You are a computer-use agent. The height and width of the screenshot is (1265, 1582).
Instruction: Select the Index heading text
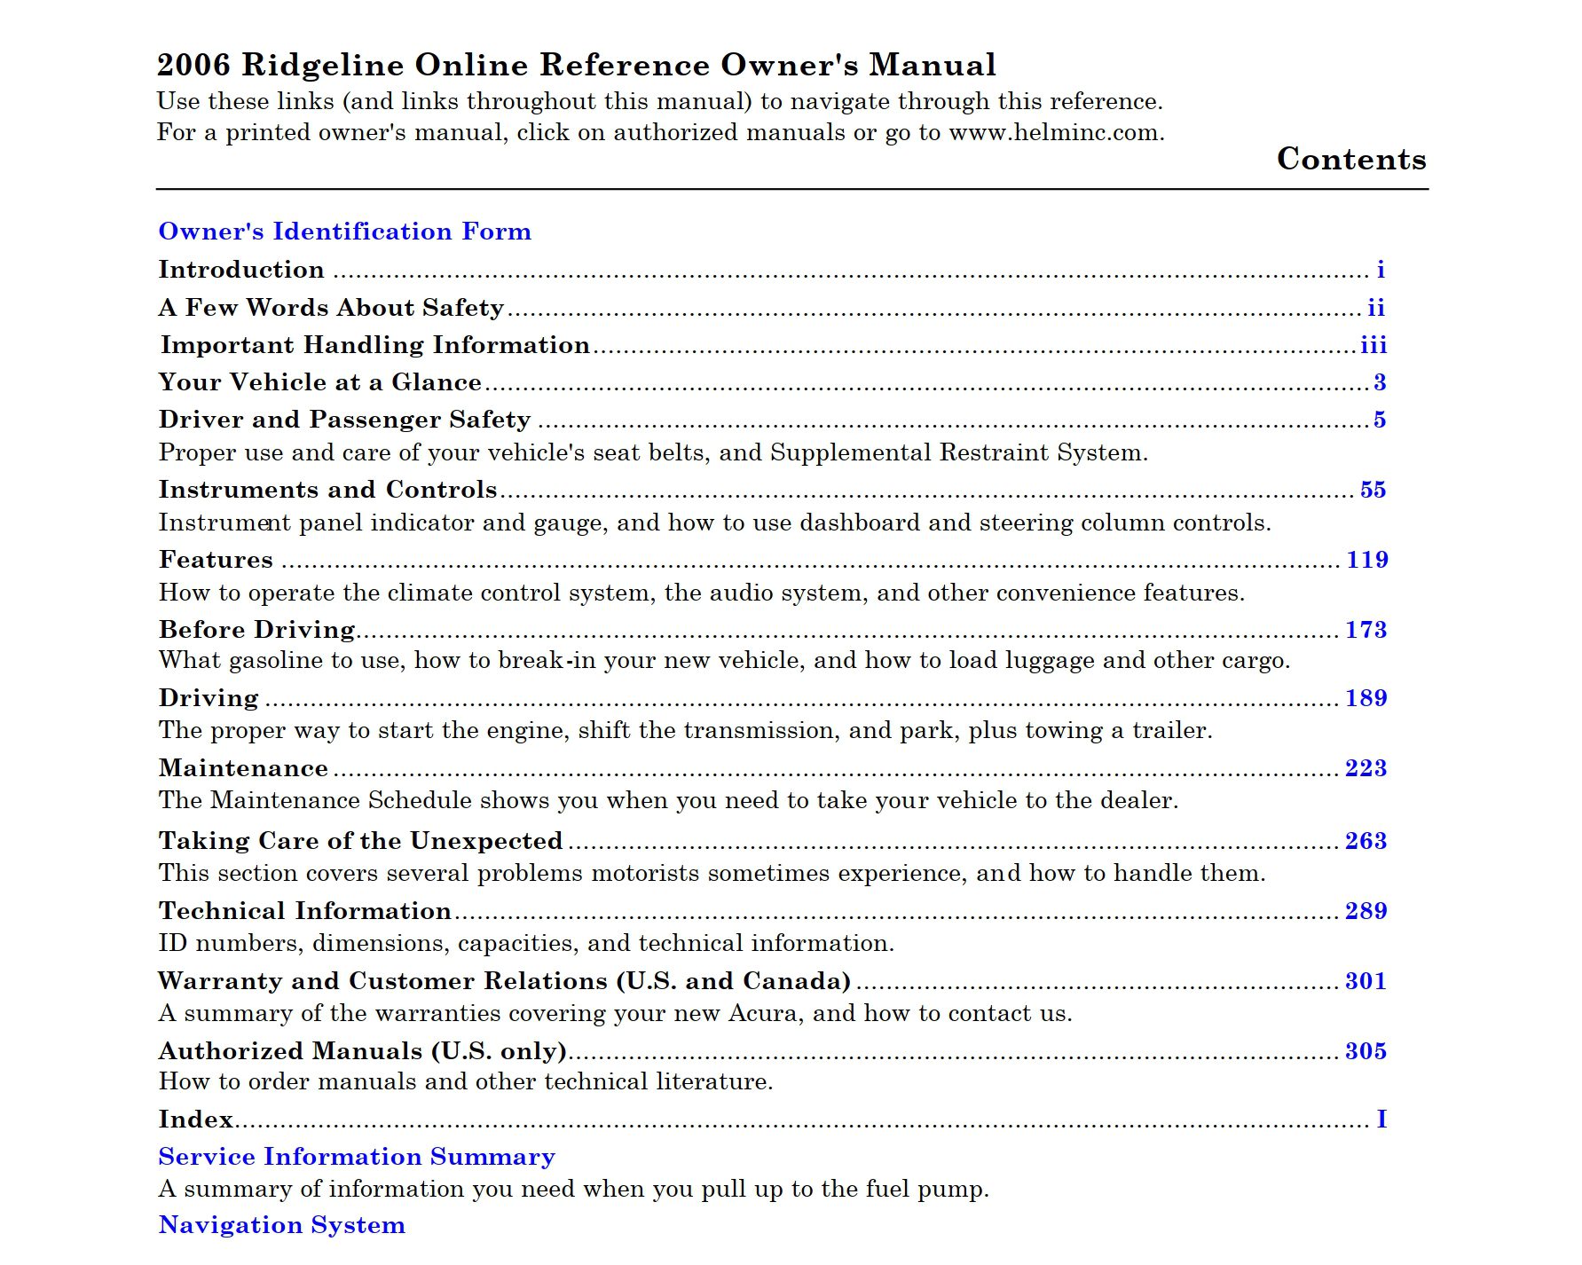coord(195,1120)
